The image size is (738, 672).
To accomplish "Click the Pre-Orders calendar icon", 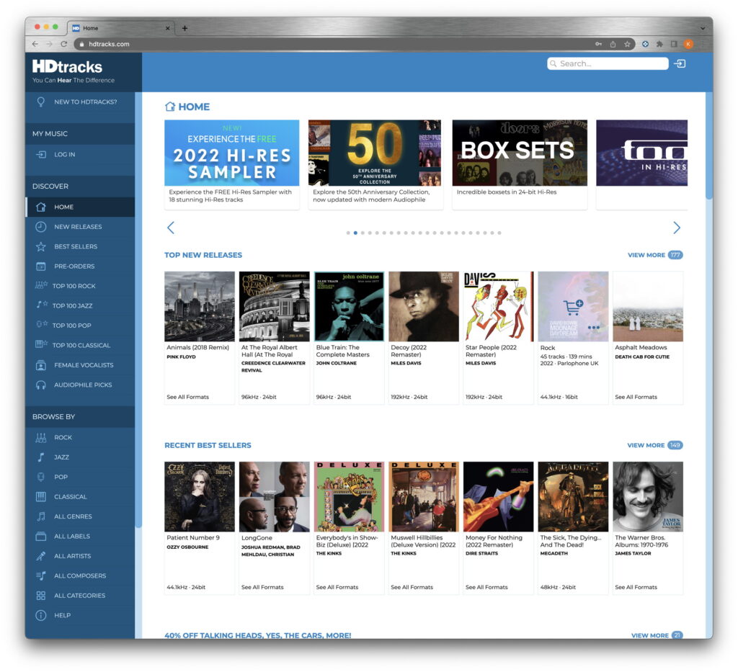I will point(41,266).
